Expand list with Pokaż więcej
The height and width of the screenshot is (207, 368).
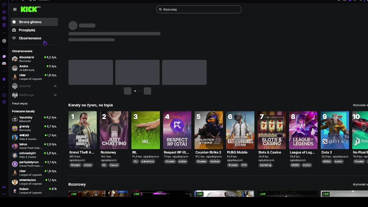(20, 103)
